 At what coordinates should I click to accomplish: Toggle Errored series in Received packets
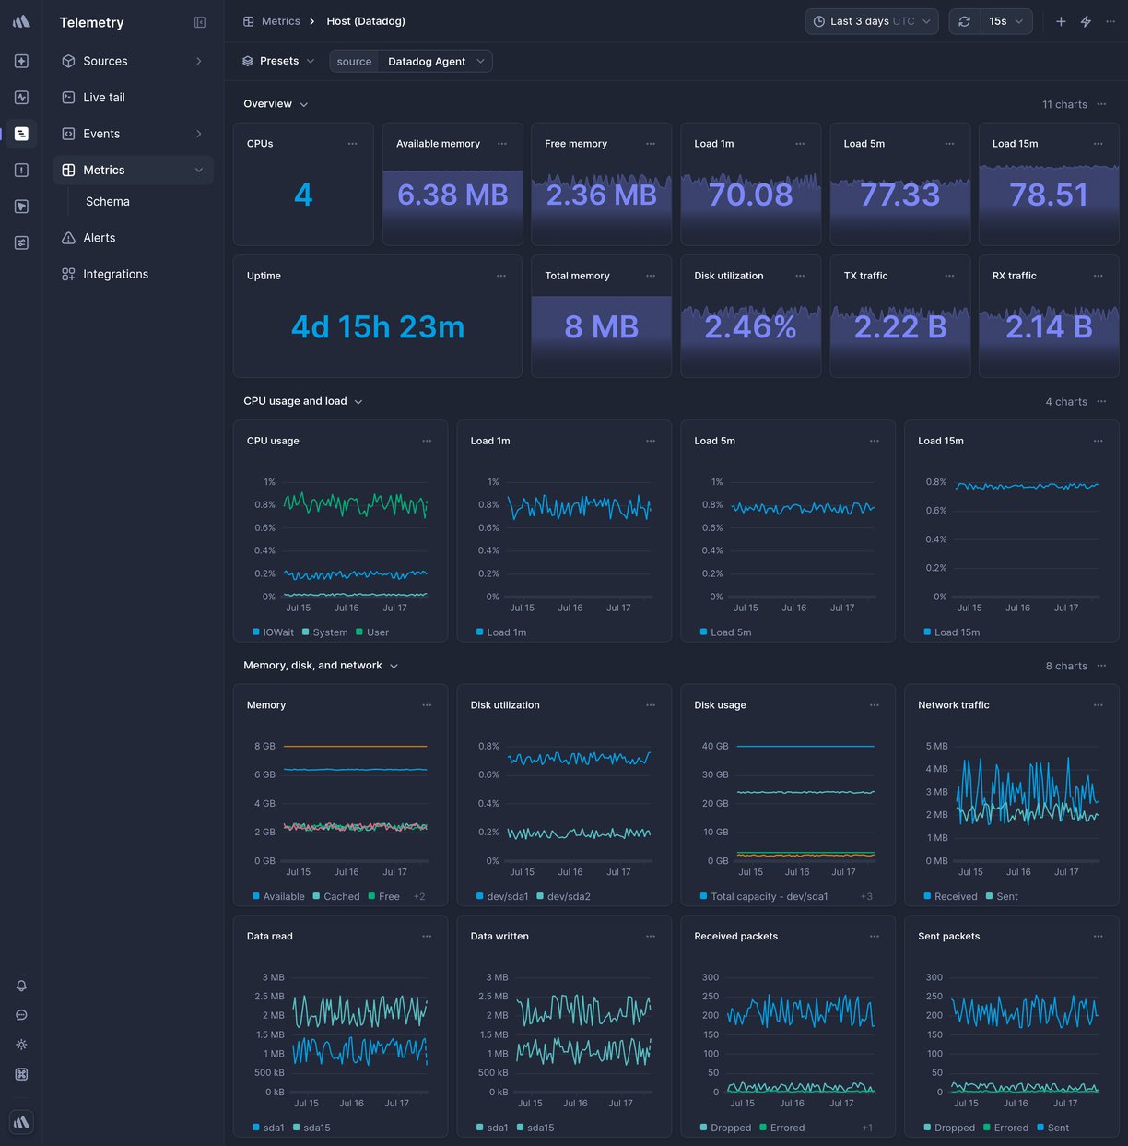[x=782, y=1128]
